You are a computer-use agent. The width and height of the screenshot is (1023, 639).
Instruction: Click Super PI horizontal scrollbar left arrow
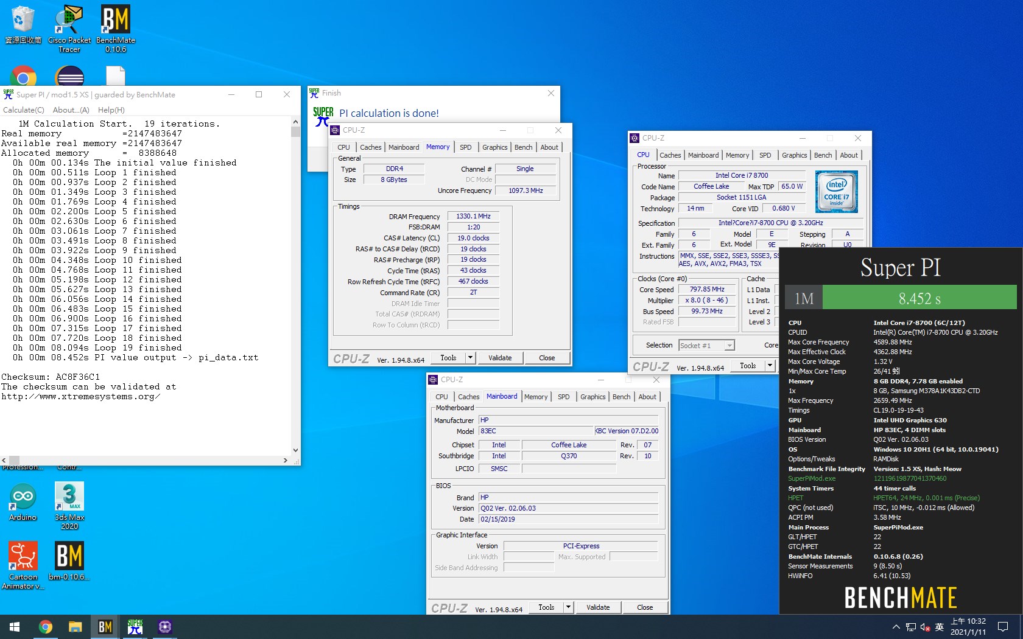(4, 461)
